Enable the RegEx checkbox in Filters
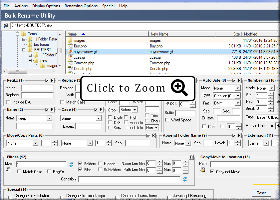The height and width of the screenshot is (200, 280). point(49,172)
